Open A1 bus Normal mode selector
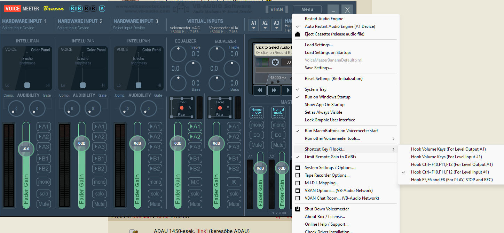This screenshot has height=233, width=504. tap(257, 113)
